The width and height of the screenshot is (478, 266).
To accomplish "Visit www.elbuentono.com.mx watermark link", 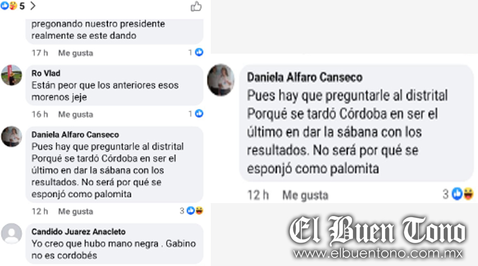I will click(378, 253).
